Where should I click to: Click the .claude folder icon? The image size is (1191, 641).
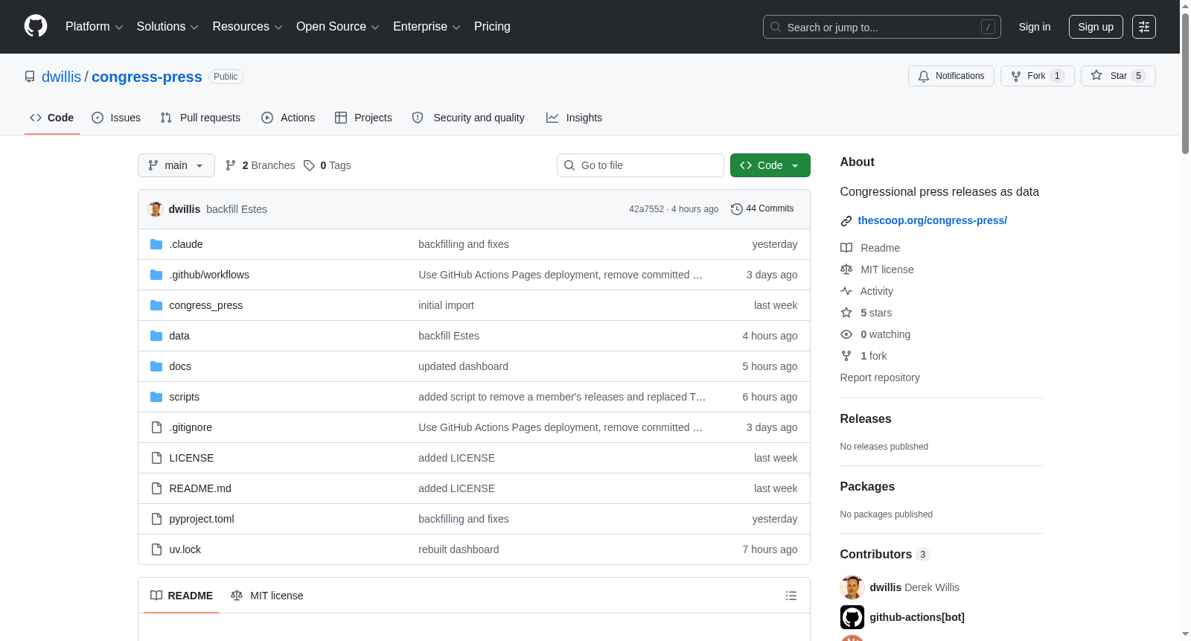(x=156, y=244)
